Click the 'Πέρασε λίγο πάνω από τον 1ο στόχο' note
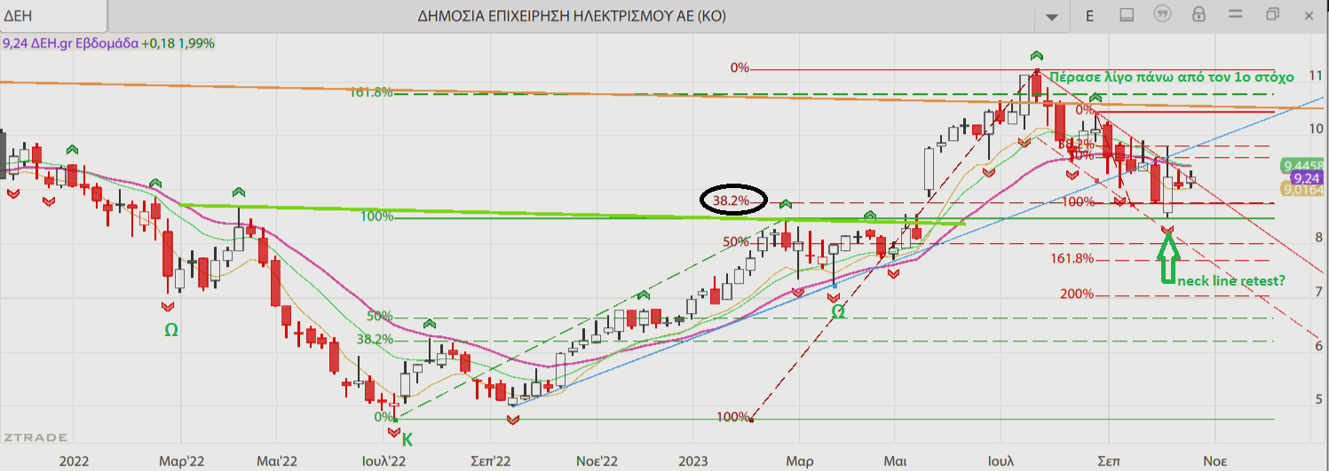Viewport: 1329px width, 471px height. tap(1172, 76)
